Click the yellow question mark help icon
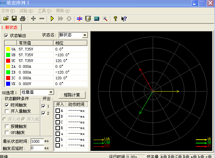 [115, 19]
